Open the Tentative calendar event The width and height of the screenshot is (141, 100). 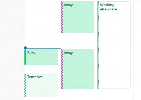point(41,85)
